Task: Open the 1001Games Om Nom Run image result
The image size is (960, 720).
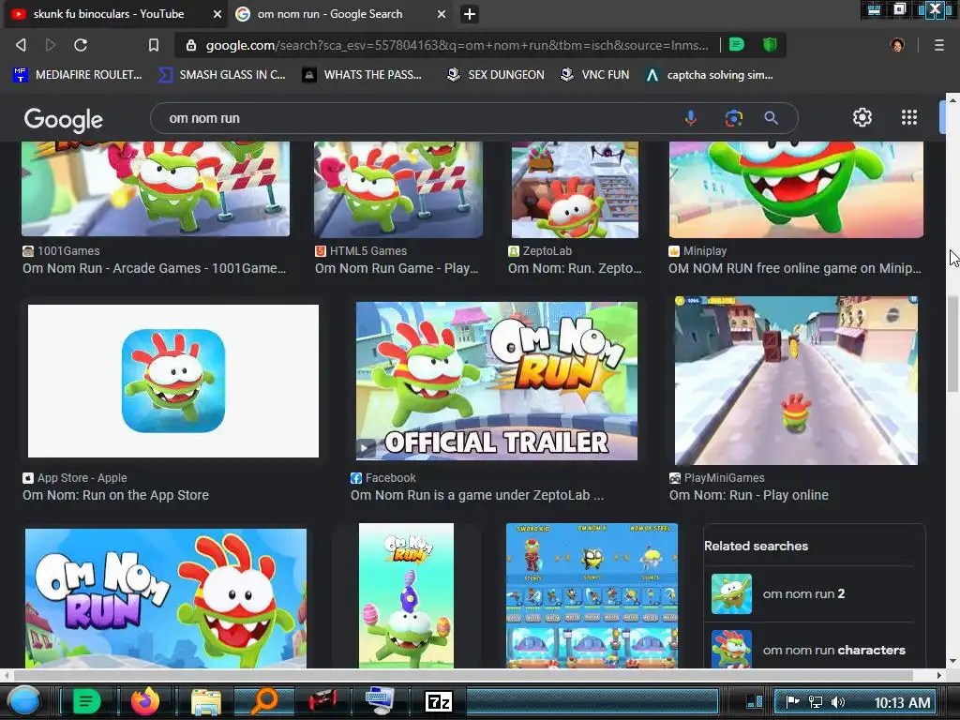Action: pyautogui.click(x=156, y=188)
